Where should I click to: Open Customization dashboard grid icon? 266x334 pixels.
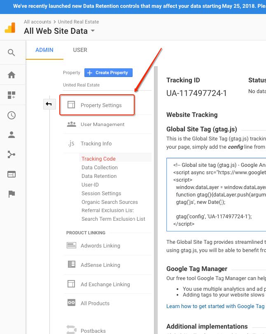click(12, 95)
